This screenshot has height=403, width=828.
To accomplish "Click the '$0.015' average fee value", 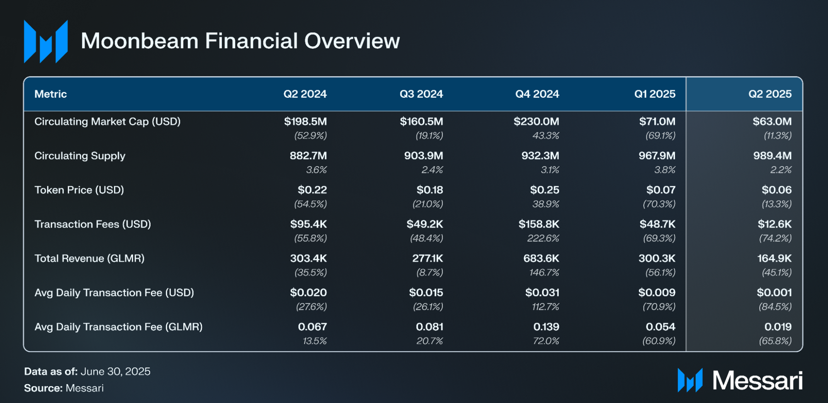I will (x=426, y=292).
